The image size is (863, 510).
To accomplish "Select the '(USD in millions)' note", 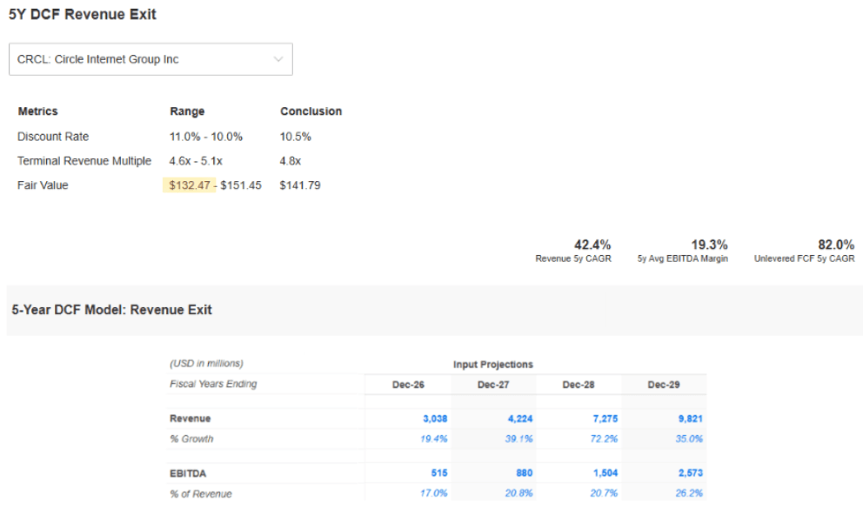I will (206, 364).
